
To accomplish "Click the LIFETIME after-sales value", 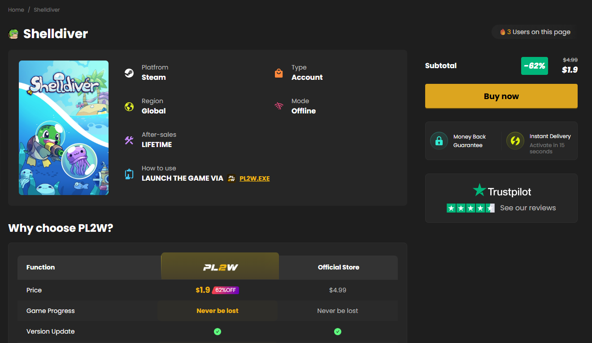I will (x=157, y=144).
